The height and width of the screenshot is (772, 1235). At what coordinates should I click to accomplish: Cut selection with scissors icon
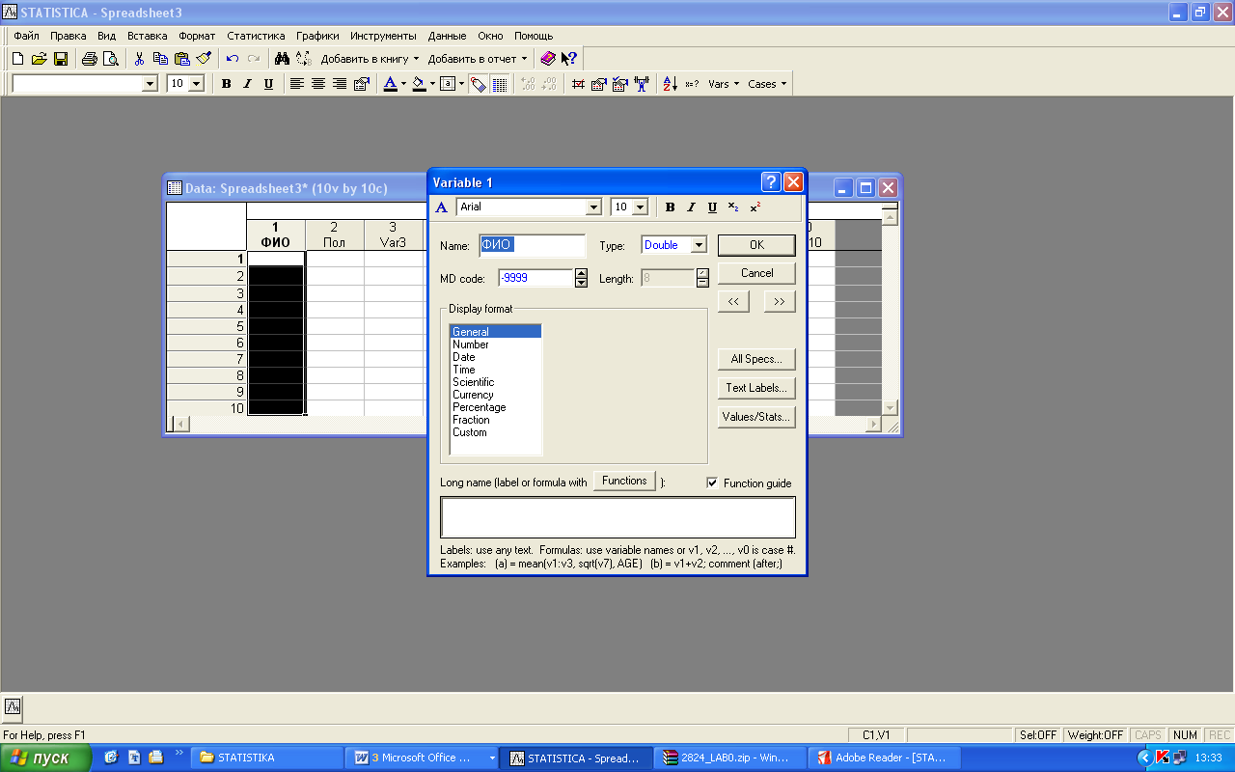tap(139, 59)
